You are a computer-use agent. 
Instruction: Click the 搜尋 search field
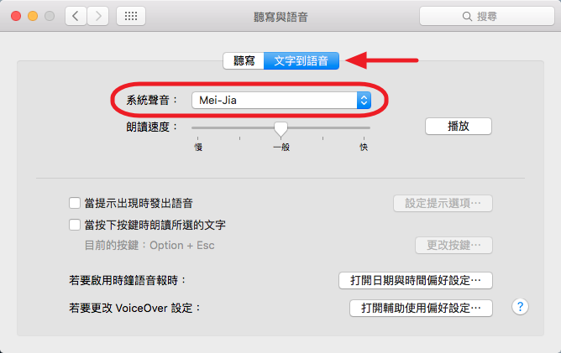pyautogui.click(x=487, y=17)
